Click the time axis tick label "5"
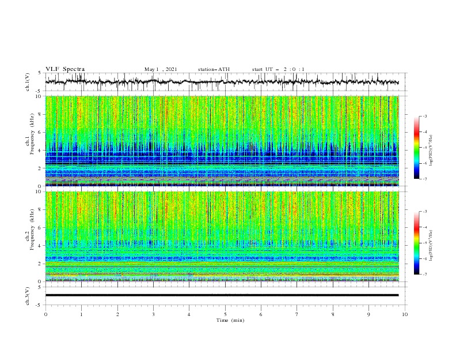 (x=225, y=314)
